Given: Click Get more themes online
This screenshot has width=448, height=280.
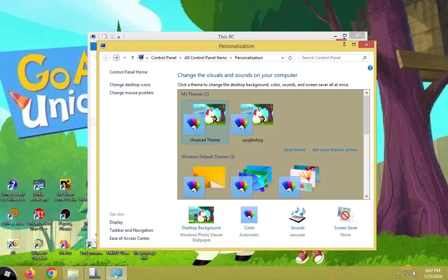Looking at the screenshot, I should tap(335, 150).
